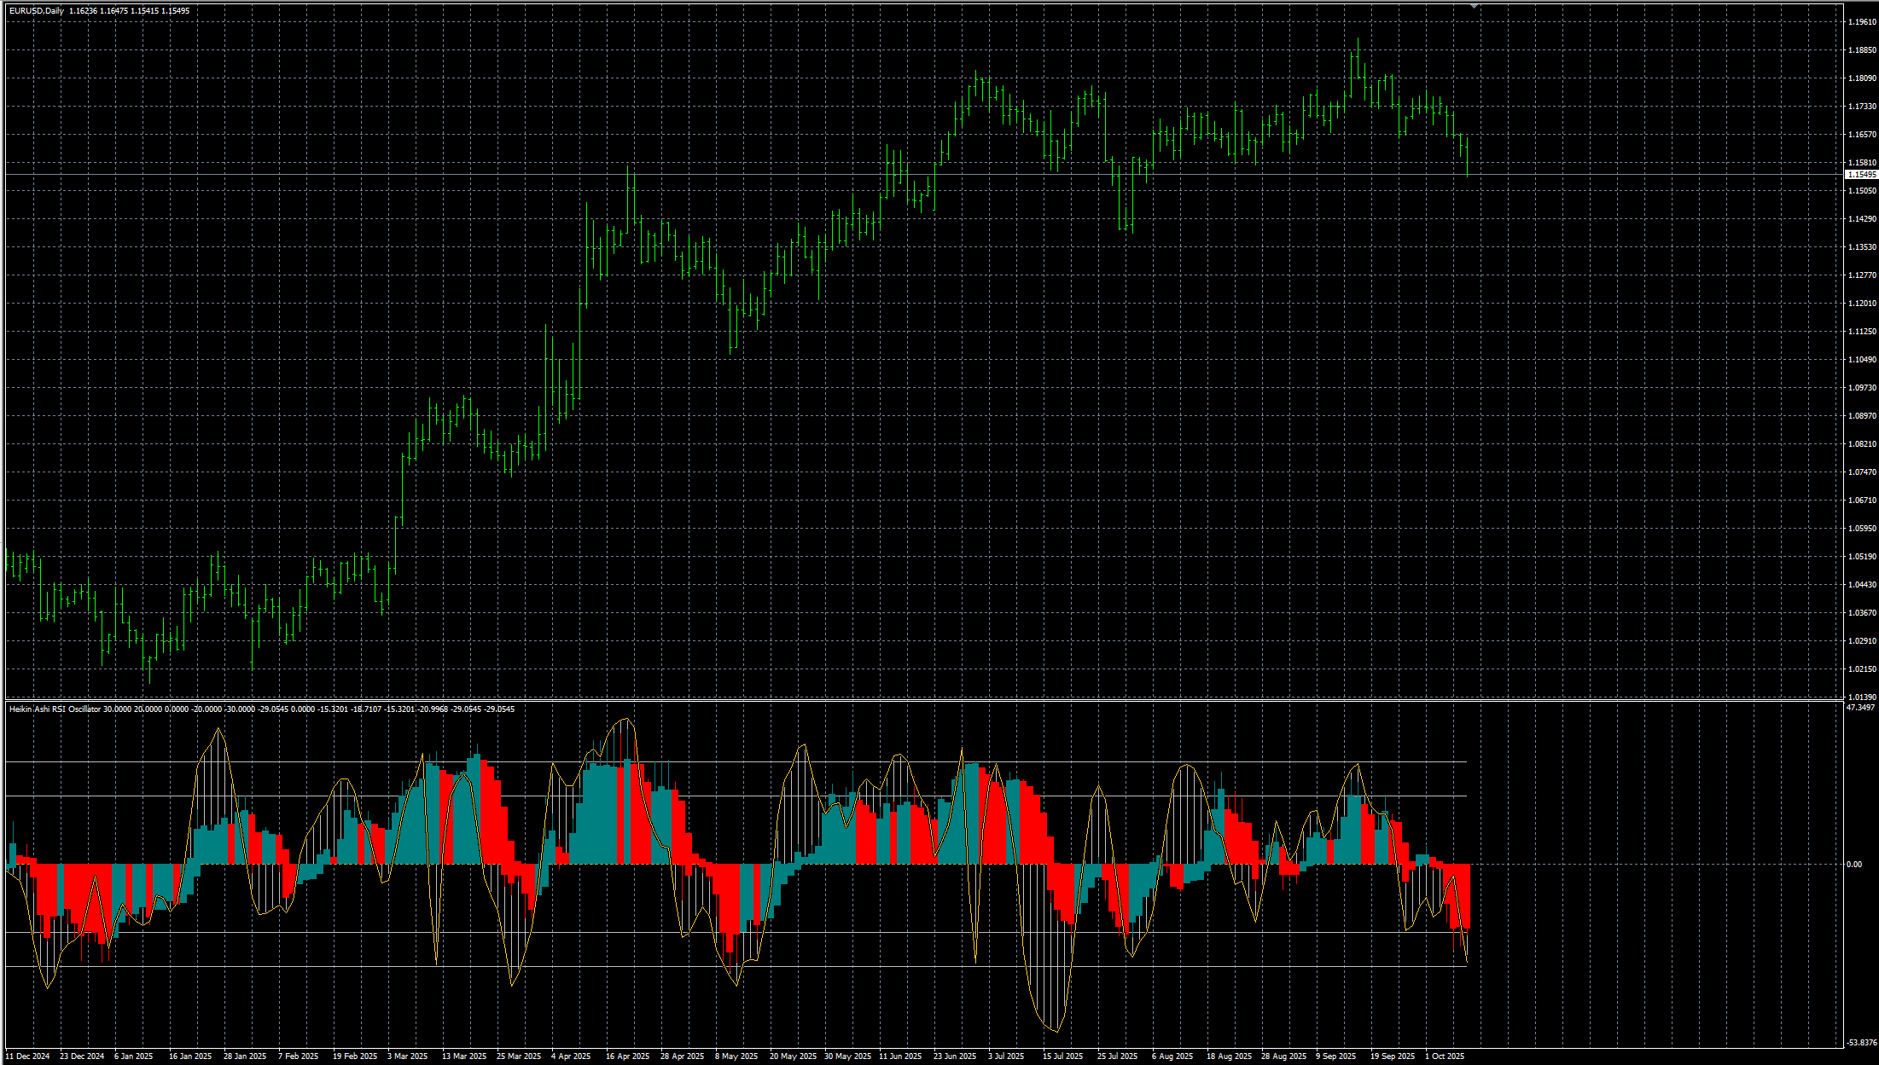This screenshot has height=1065, width=1879.
Task: Click the 1.05190 price scale label
Action: click(x=1862, y=557)
